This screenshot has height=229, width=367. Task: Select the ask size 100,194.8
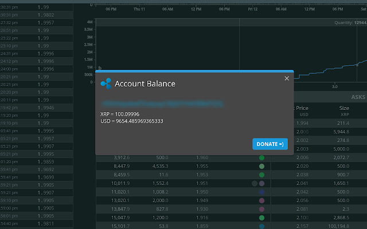pos(339,226)
